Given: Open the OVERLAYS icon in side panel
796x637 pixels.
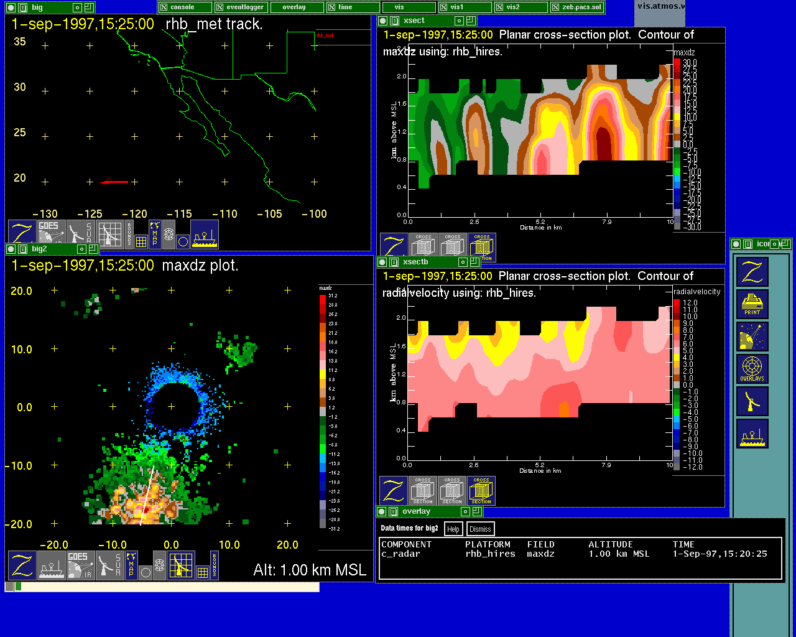Looking at the screenshot, I should pos(752,369).
